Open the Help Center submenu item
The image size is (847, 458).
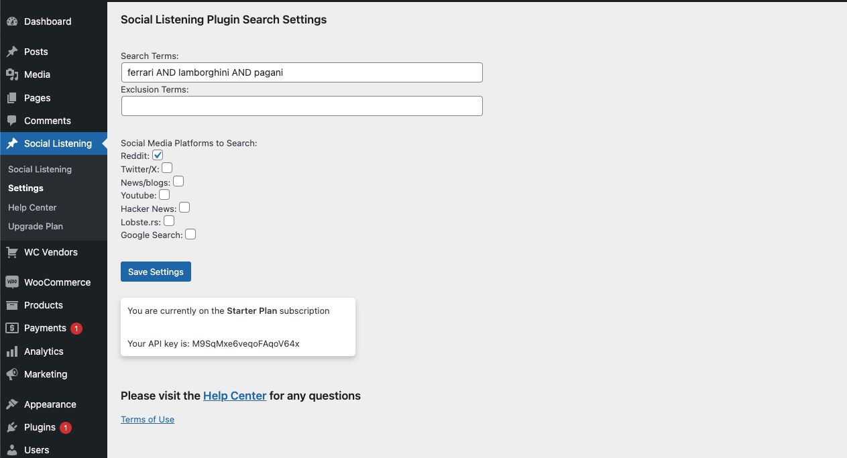tap(32, 207)
